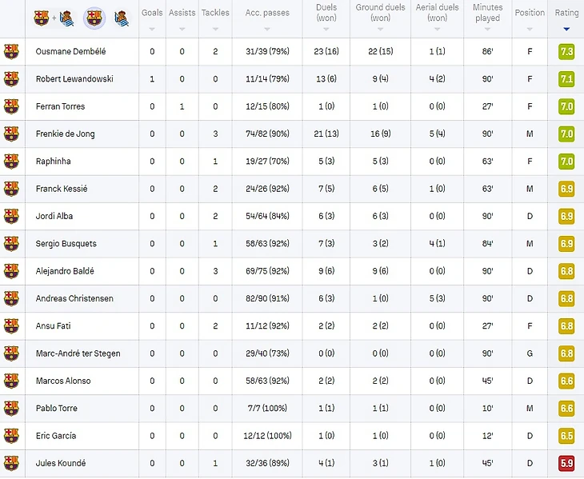Click Barcelona crest beside Marc-André ter Stegen

pos(11,353)
